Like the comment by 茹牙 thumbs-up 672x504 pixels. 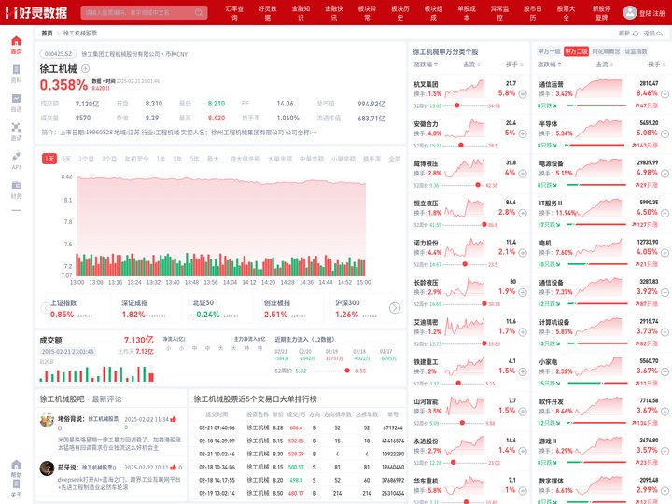(x=174, y=468)
